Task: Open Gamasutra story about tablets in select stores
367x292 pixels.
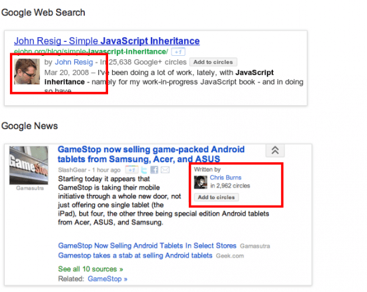Action: point(147,245)
